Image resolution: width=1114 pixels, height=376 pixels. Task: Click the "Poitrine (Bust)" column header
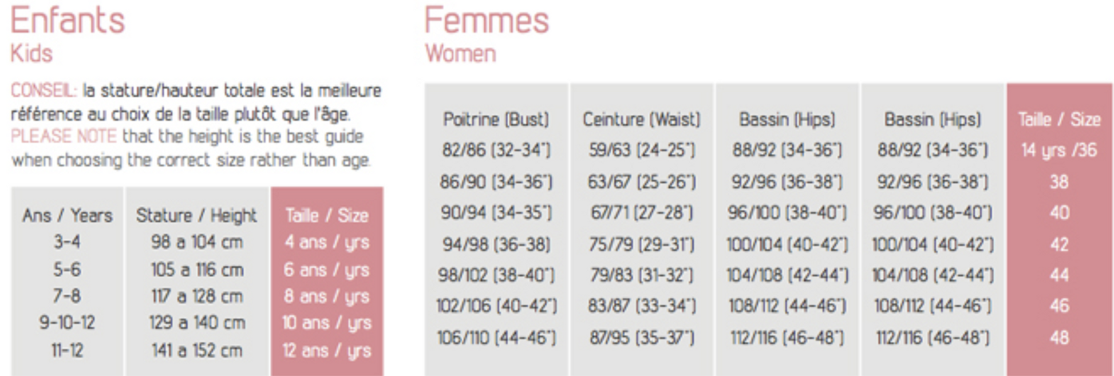point(496,119)
